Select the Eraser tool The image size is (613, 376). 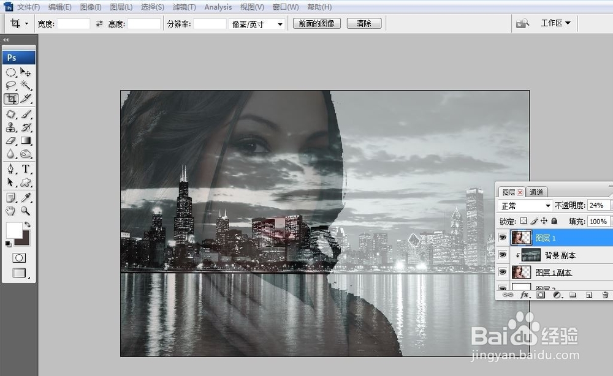click(x=11, y=141)
